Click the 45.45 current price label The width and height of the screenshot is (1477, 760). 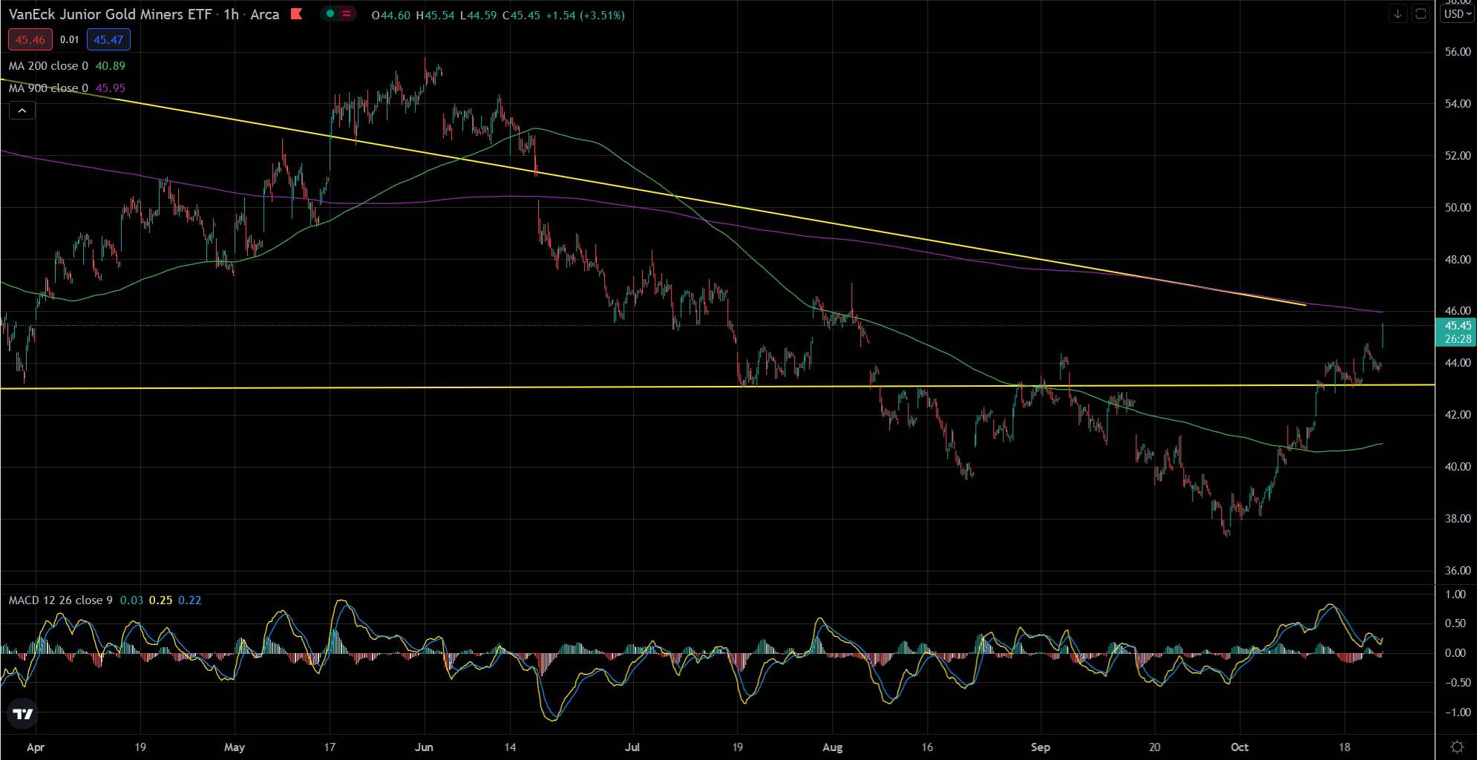(1458, 326)
